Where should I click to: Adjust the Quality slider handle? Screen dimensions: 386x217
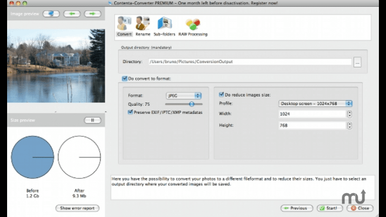192,104
